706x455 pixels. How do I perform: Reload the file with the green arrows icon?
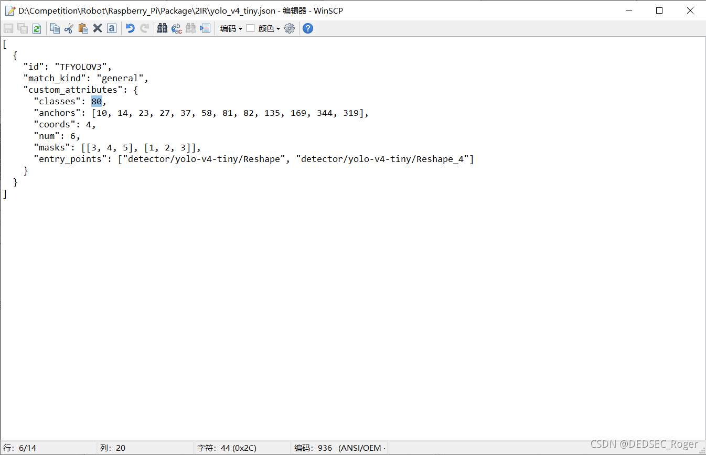tap(37, 28)
